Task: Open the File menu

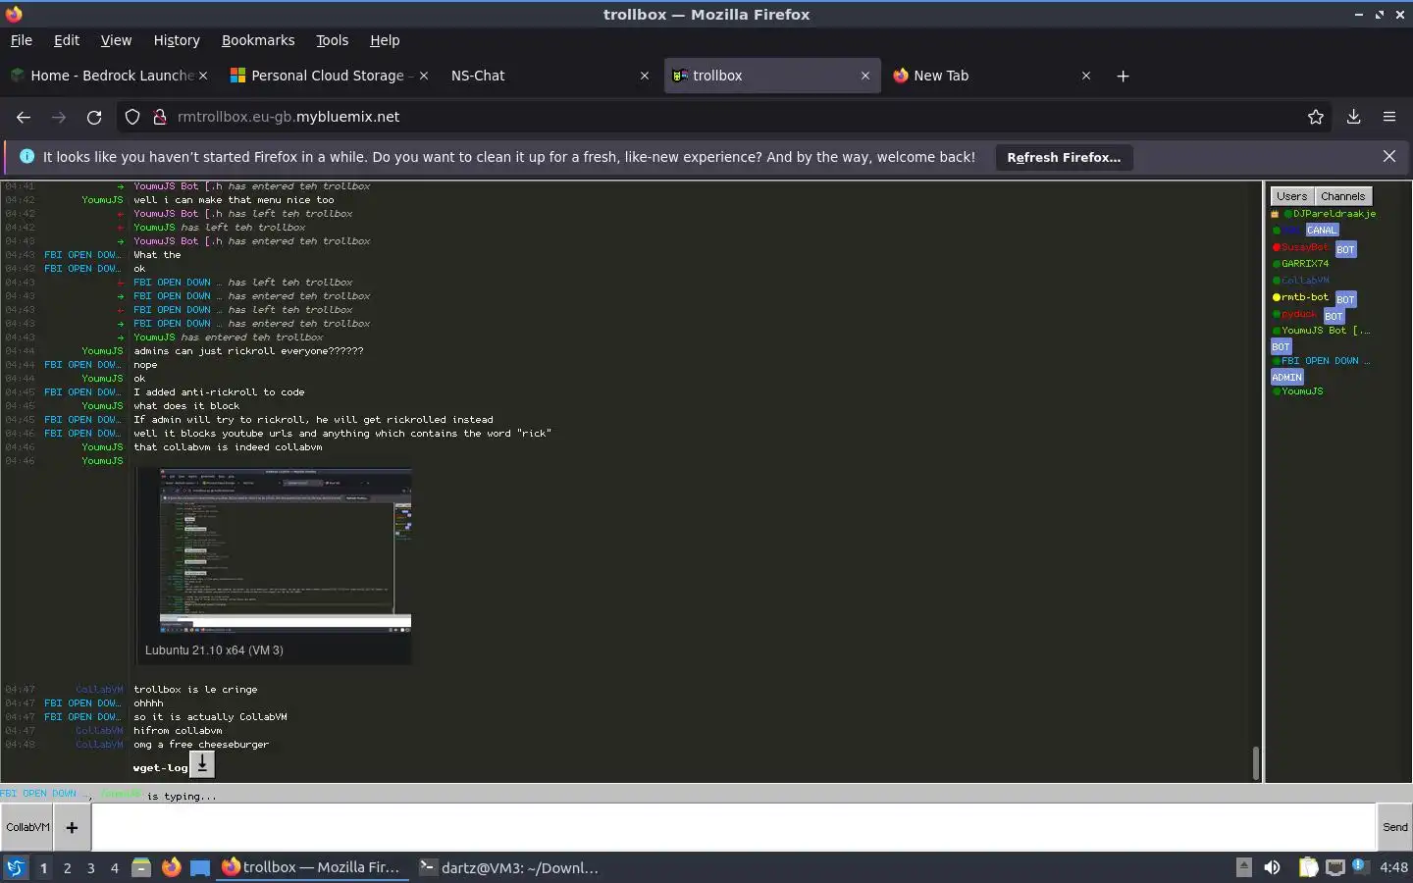Action: (x=22, y=40)
